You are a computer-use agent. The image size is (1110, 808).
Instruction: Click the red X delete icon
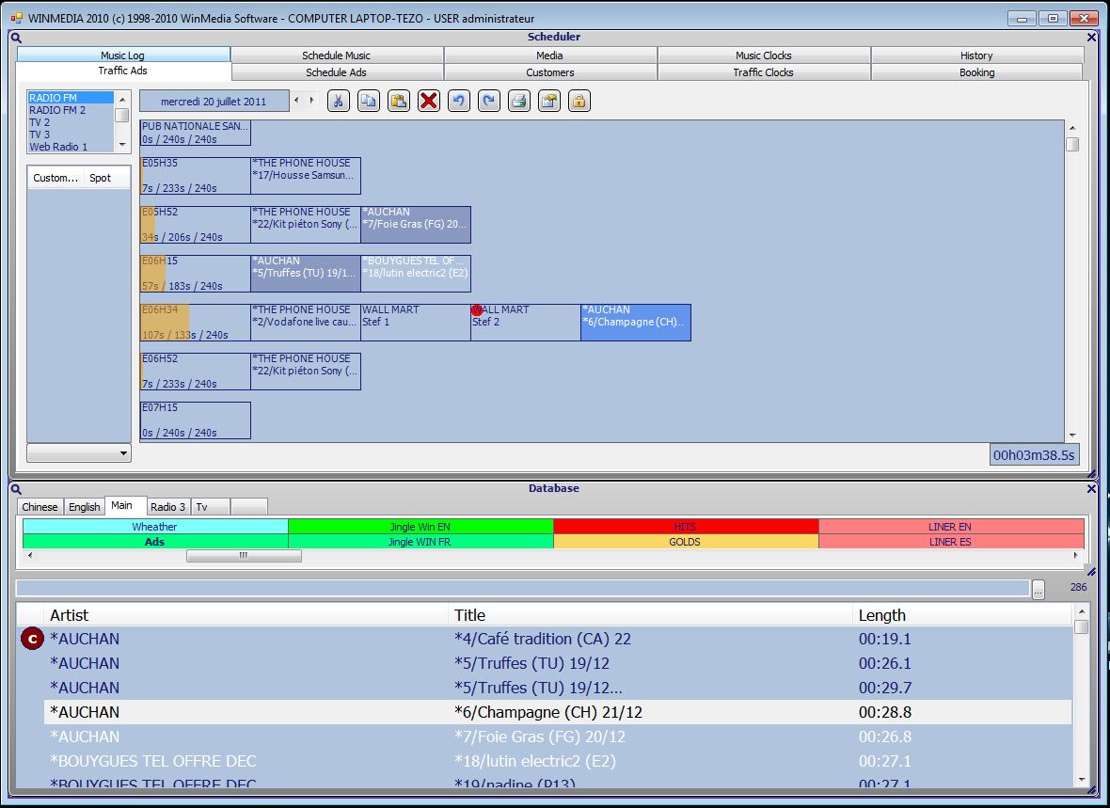point(429,101)
